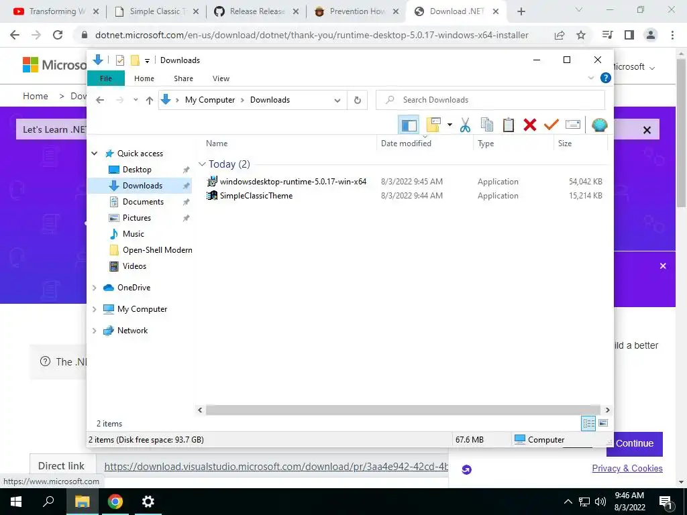This screenshot has width=687, height=515.
Task: Expand the OneDrive tree node
Action: click(x=94, y=288)
